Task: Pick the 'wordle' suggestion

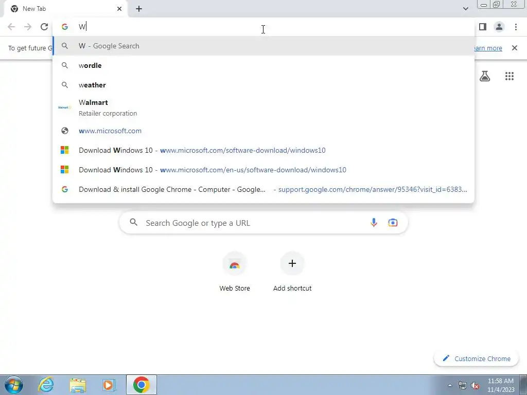Action: (263, 65)
